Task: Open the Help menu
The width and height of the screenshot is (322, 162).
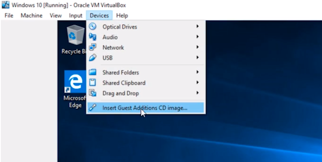Action: point(122,16)
